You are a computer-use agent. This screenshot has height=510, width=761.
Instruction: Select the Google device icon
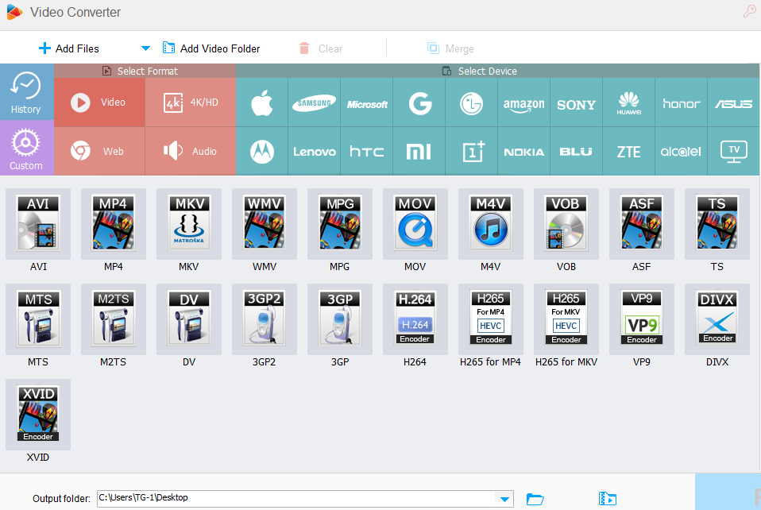click(419, 103)
